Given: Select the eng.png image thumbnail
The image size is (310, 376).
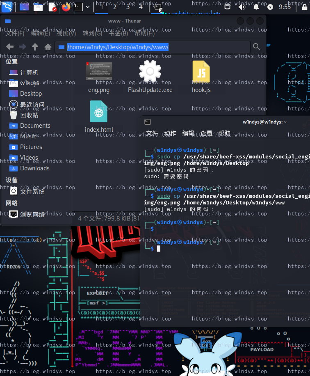Looking at the screenshot, I should coord(99,71).
